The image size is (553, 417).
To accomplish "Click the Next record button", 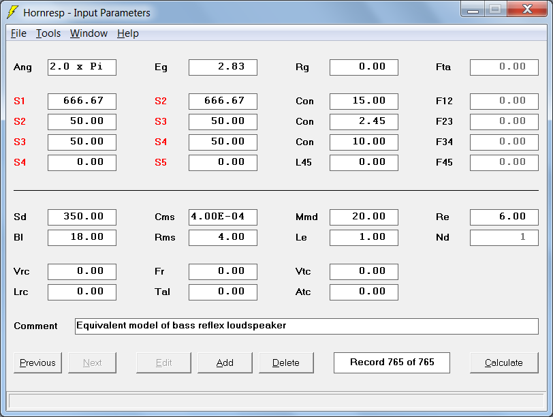I will [x=93, y=362].
